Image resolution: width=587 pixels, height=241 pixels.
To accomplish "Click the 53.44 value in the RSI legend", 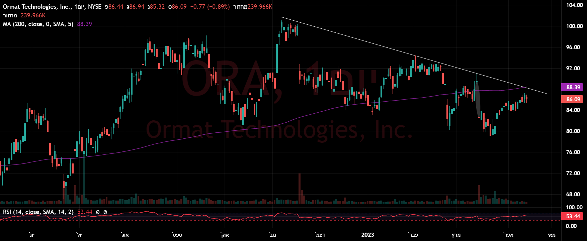I will 85,212.
